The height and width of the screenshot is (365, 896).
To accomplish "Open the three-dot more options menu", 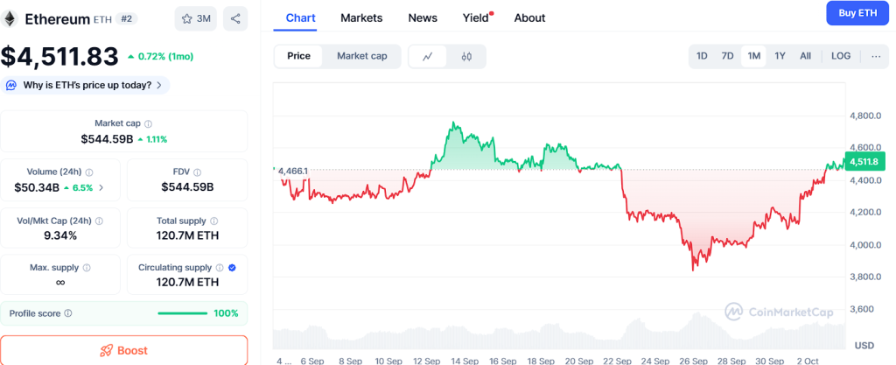I will (876, 56).
